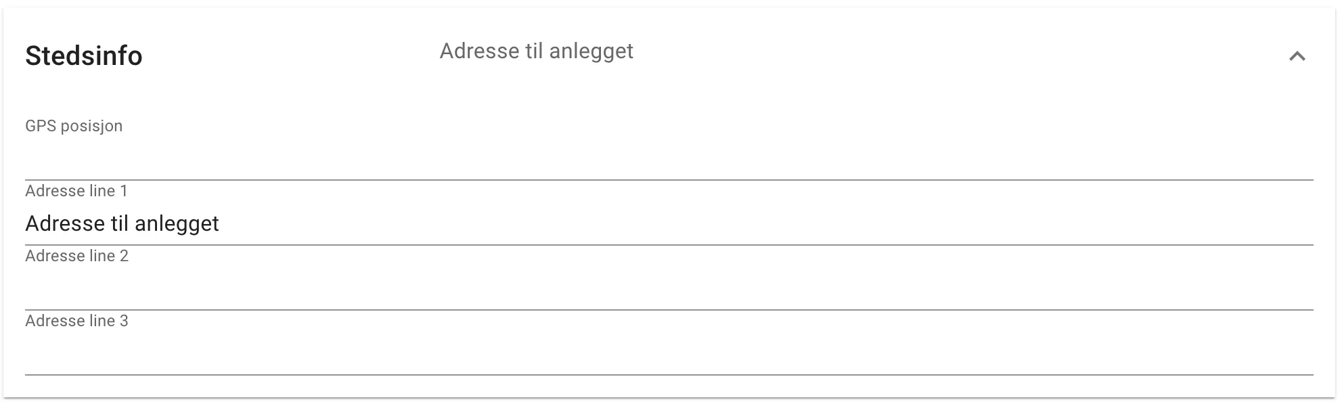Select the Adresse til anlegget header text
Viewport: 1340px width, 402px height.
click(537, 51)
